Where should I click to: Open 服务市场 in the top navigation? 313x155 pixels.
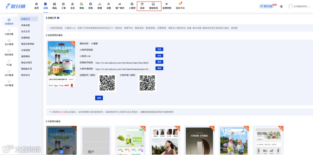pyautogui.click(x=180, y=6)
